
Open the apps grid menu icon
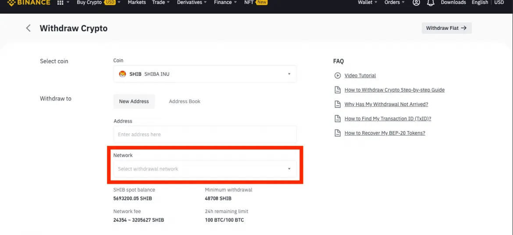tap(60, 3)
